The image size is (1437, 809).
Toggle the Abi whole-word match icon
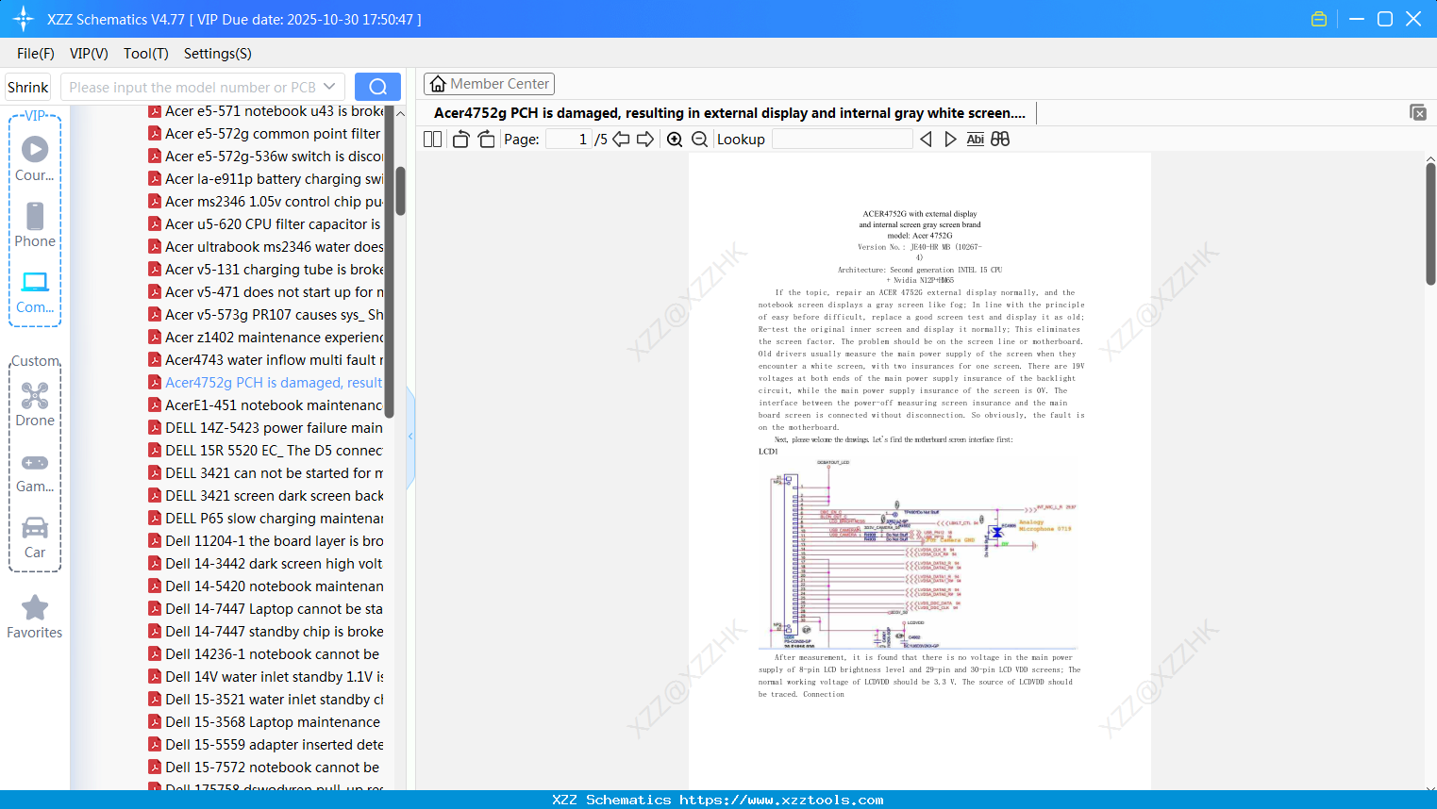pos(976,140)
